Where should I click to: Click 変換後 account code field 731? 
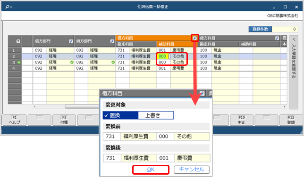pos(112,158)
